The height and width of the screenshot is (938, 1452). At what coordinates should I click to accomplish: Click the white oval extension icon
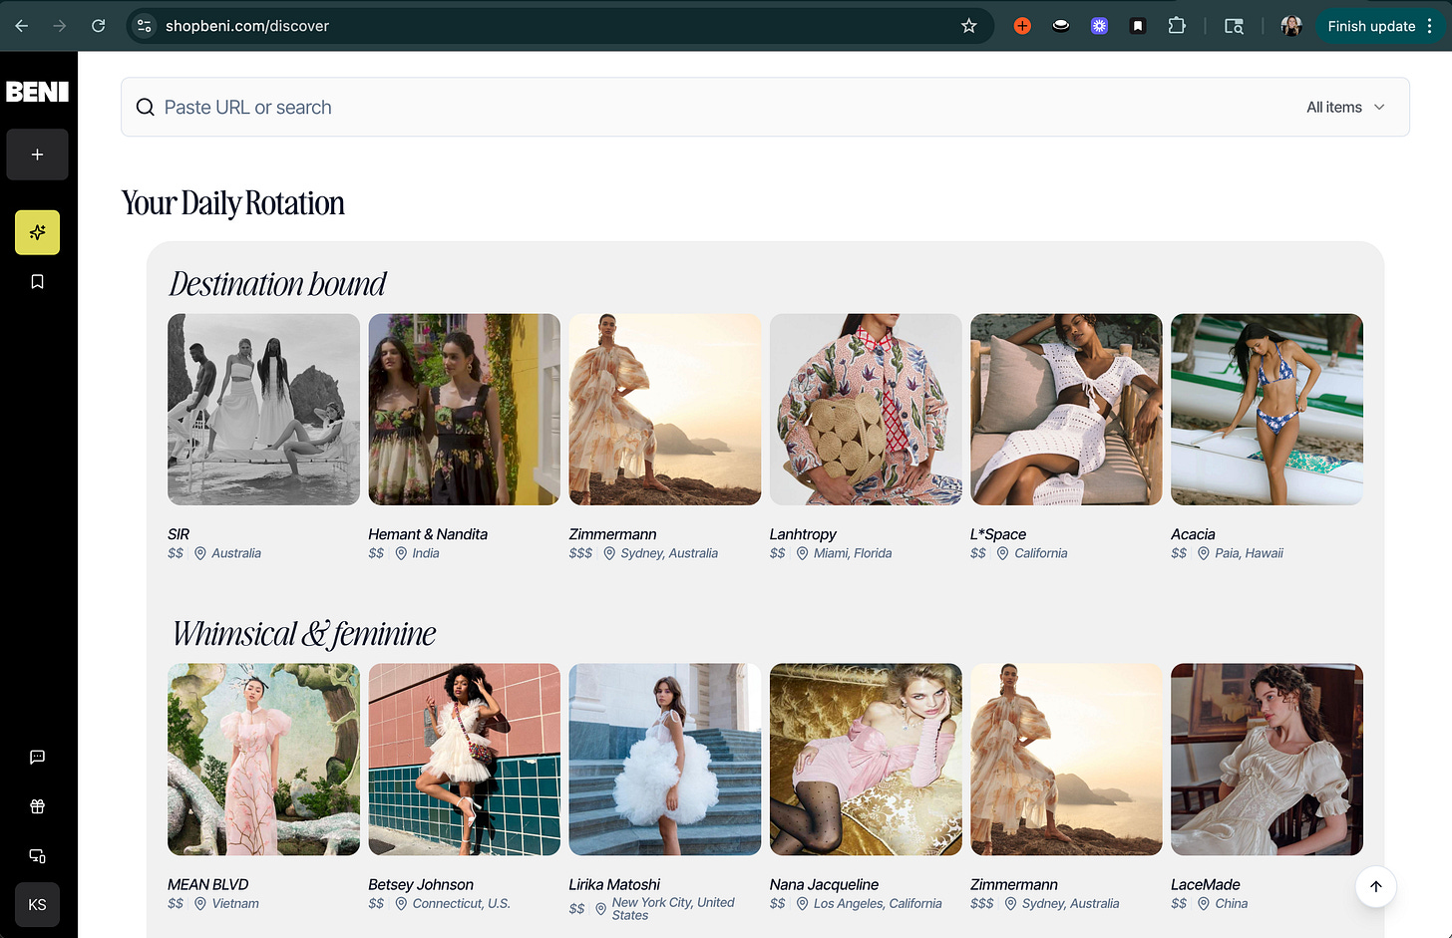click(1061, 26)
